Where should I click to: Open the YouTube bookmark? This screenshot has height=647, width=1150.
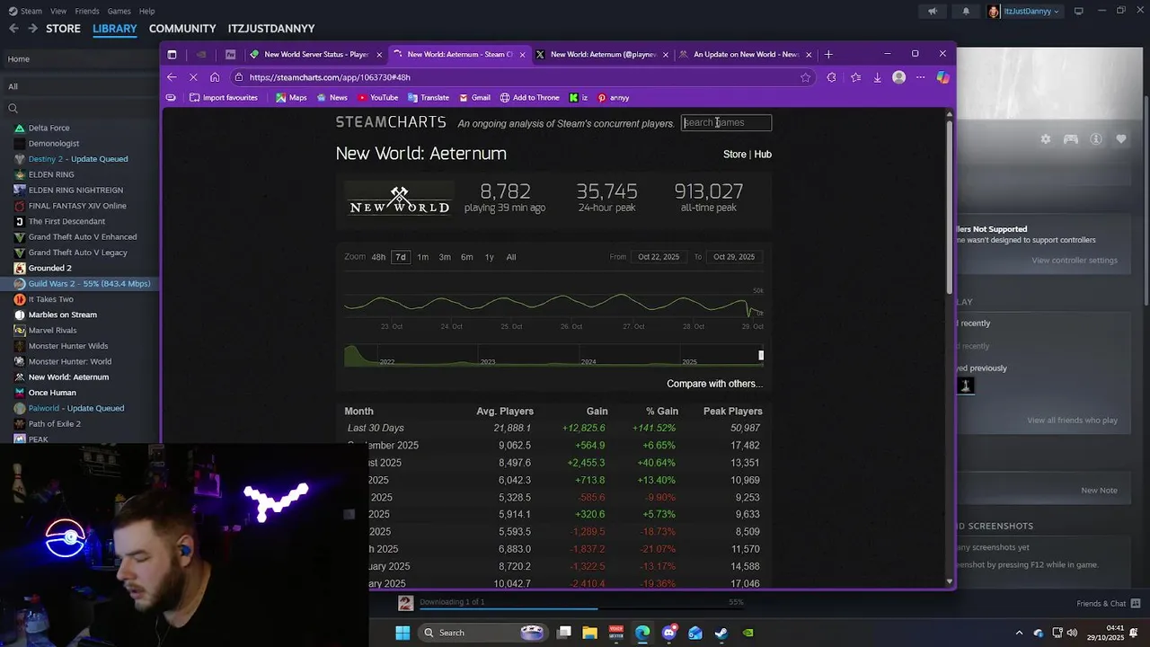377,97
